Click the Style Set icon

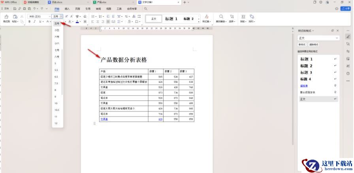pyautogui.click(x=206, y=17)
